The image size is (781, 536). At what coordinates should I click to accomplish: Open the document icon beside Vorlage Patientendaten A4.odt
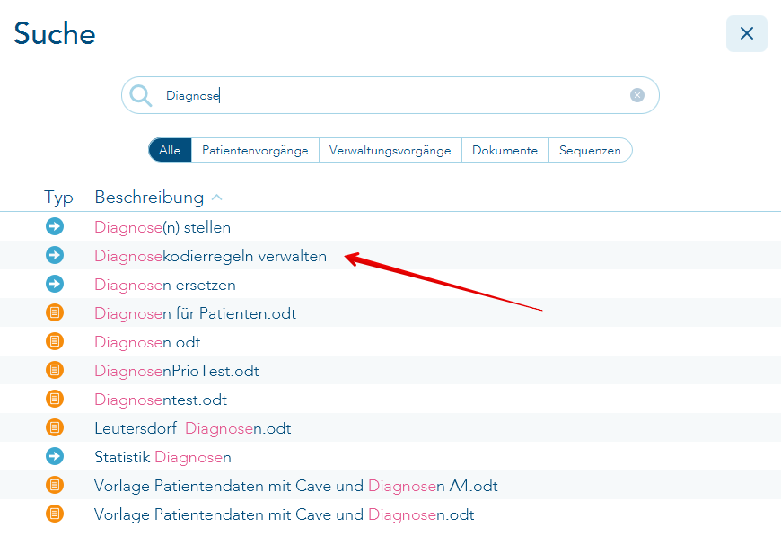55,485
